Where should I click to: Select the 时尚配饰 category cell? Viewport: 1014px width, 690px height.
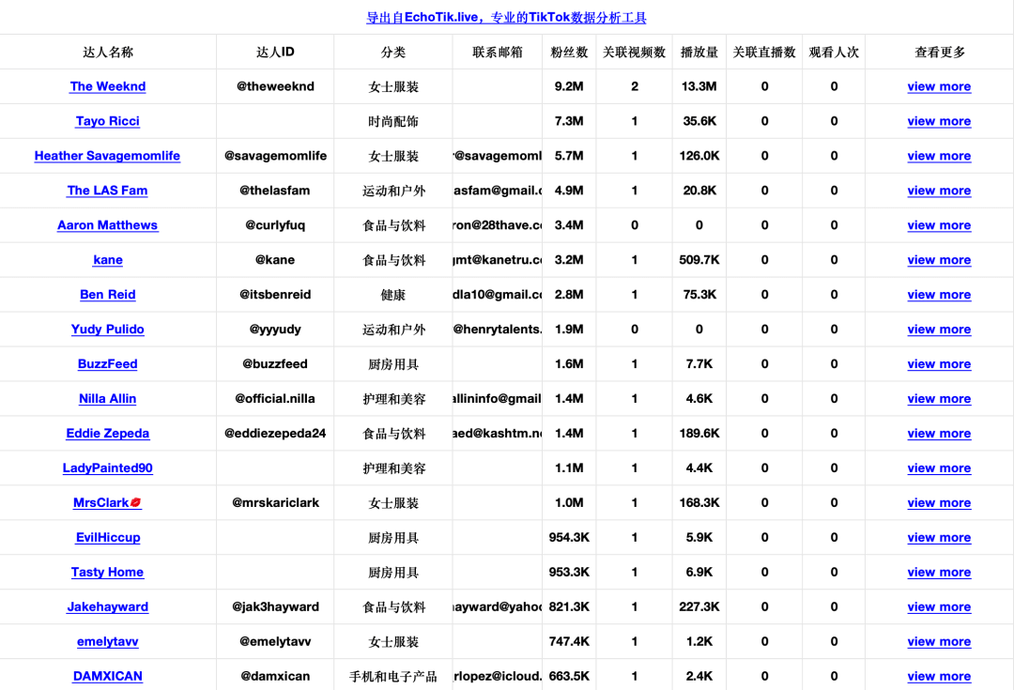[x=393, y=121]
